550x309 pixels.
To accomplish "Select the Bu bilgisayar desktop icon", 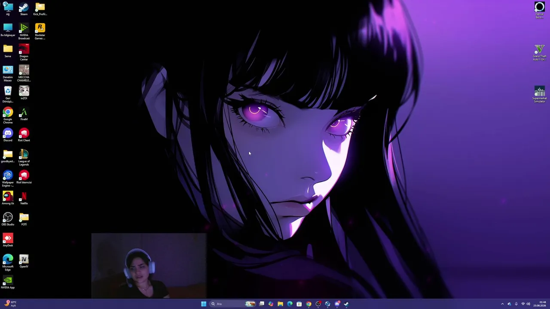I will click(8, 30).
